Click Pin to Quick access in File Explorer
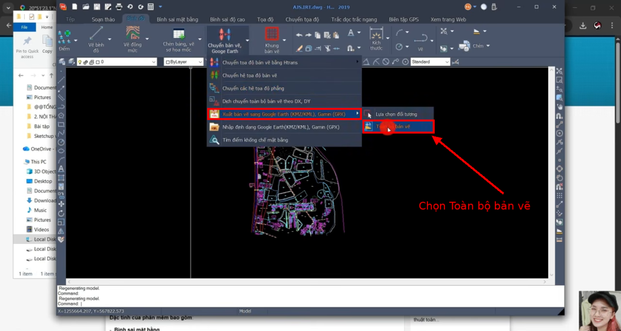 (27, 47)
